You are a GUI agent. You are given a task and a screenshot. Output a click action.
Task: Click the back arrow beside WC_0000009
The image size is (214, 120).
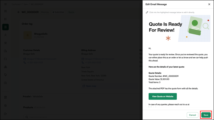point(19,12)
